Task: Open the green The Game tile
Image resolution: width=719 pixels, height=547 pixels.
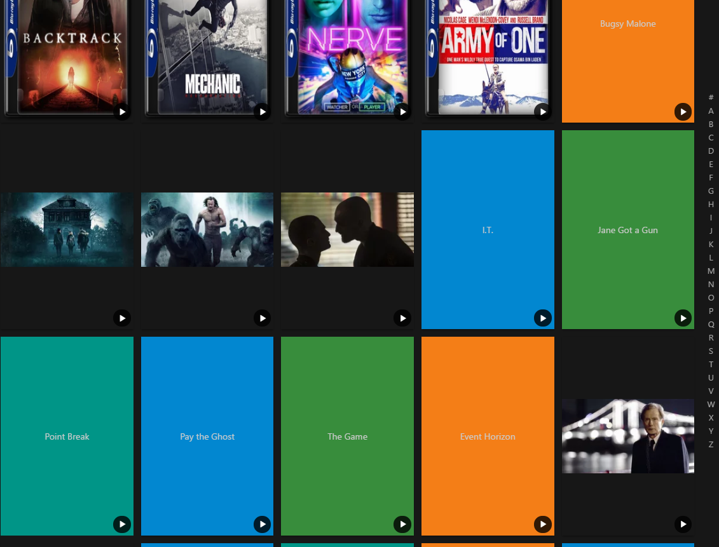Action: pos(348,436)
